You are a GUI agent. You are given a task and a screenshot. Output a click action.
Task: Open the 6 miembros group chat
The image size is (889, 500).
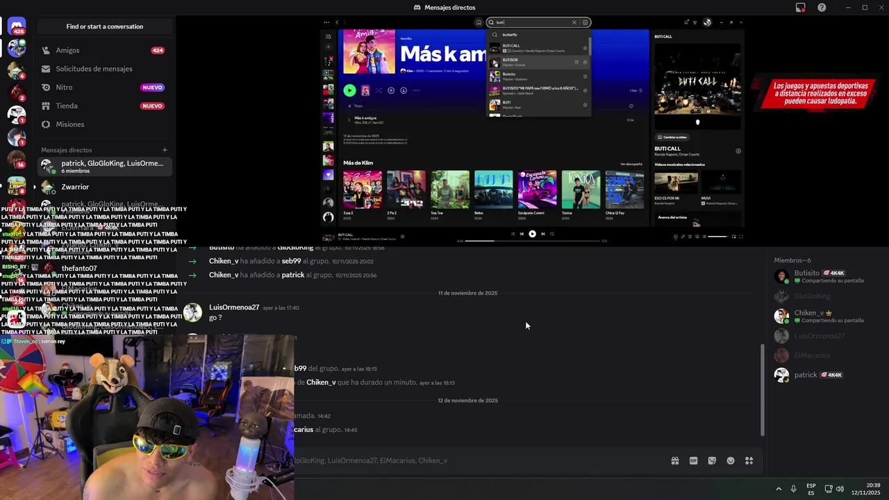104,167
